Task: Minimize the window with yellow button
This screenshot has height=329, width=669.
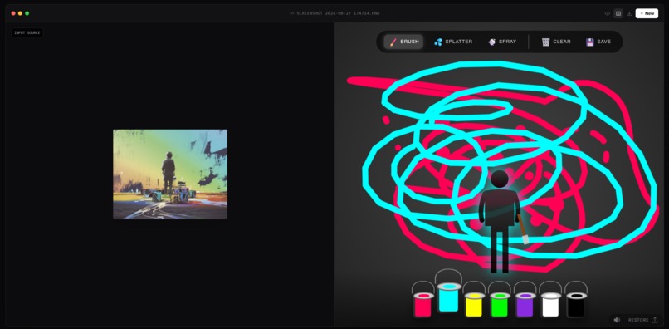Action: point(20,13)
